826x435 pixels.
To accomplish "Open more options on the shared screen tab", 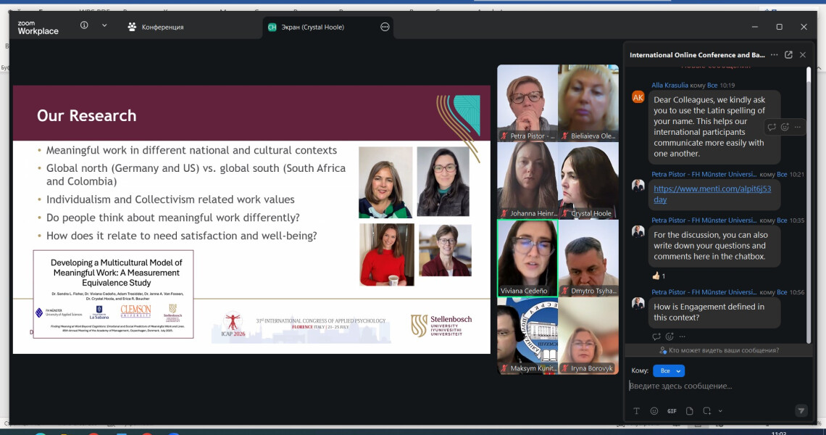I will pyautogui.click(x=385, y=27).
